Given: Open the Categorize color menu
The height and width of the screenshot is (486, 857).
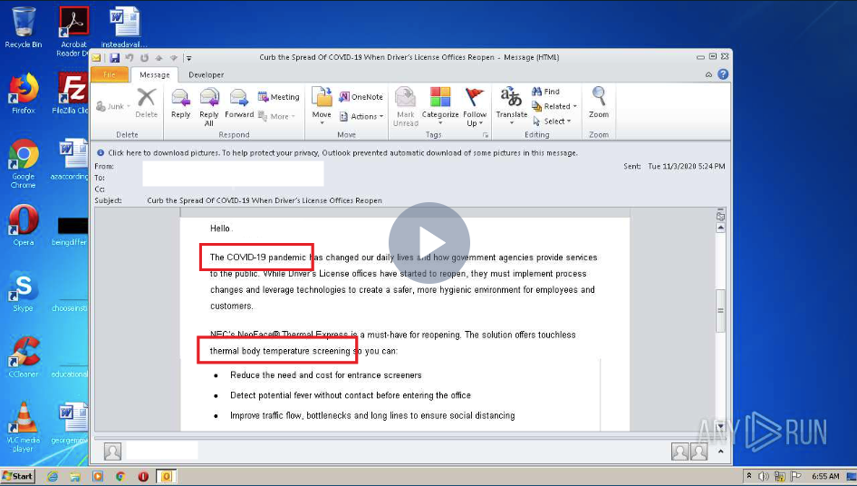Looking at the screenshot, I should [x=440, y=105].
